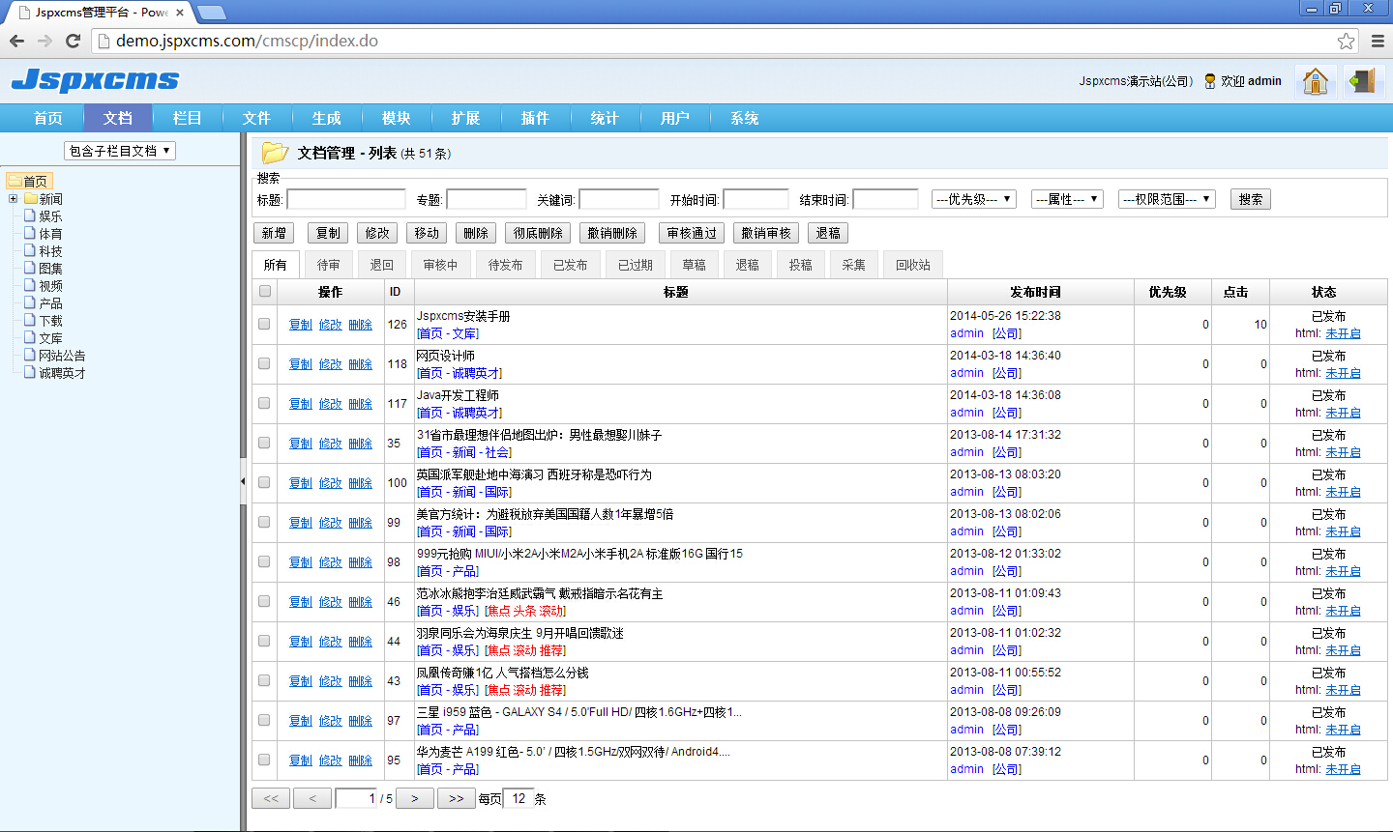Open the browser menu icon at top right
The width and height of the screenshot is (1393, 832).
pos(1378,42)
